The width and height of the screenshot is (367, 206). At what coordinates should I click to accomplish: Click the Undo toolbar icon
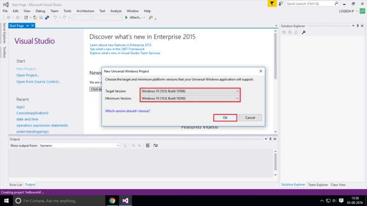55,17
